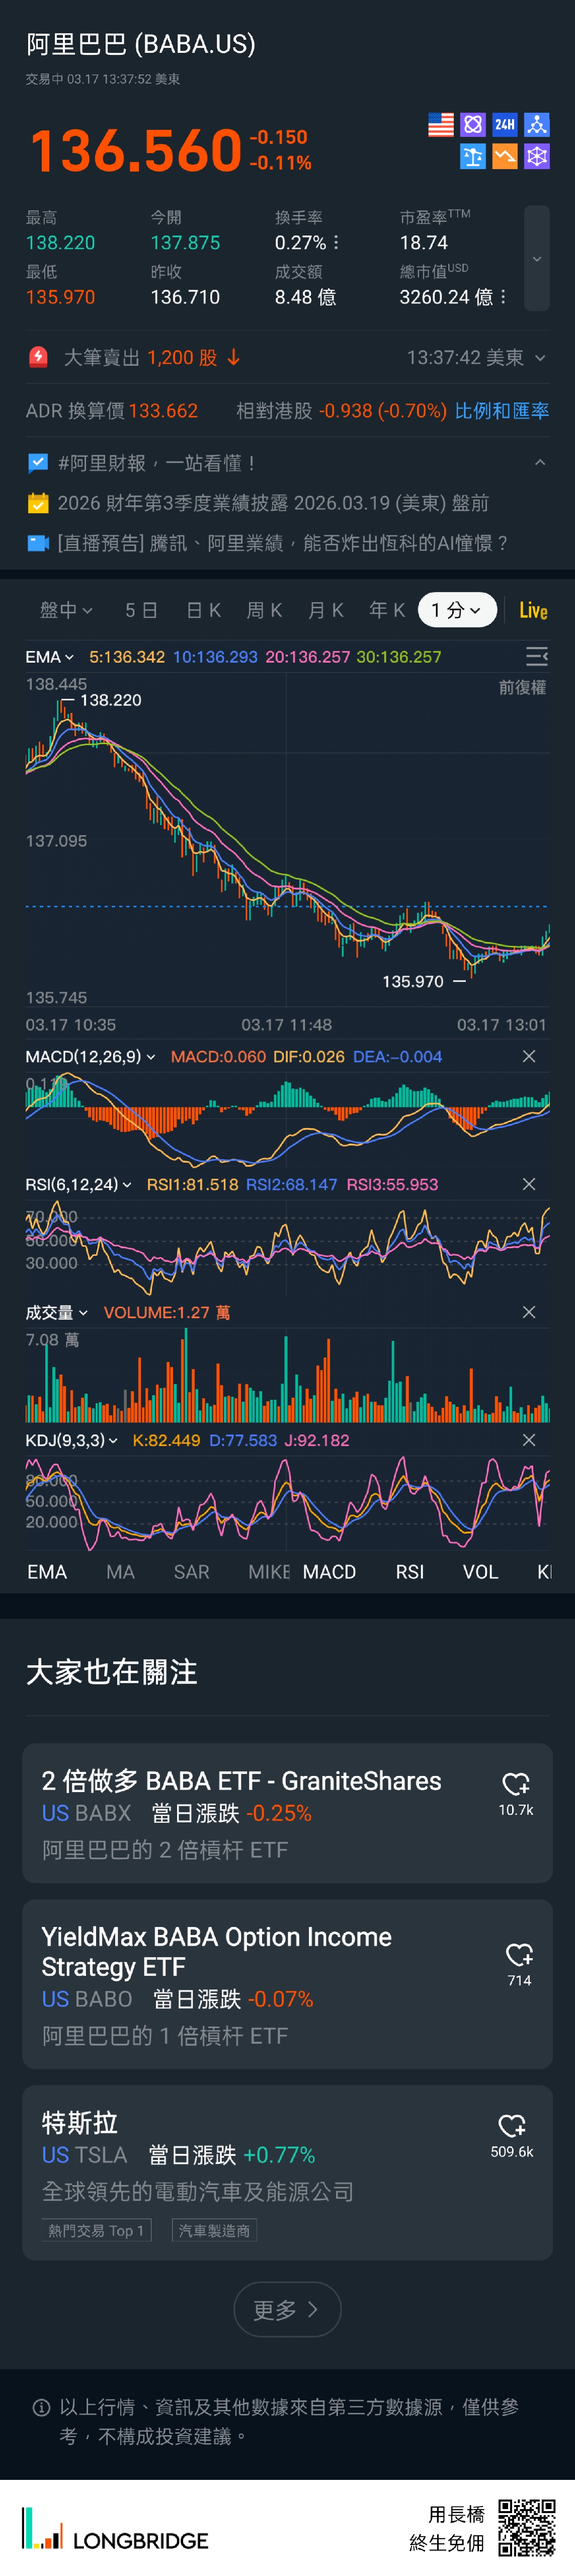Screen dimensions: 575x2576
Task: Tap the purple cube network icon
Action: (537, 156)
